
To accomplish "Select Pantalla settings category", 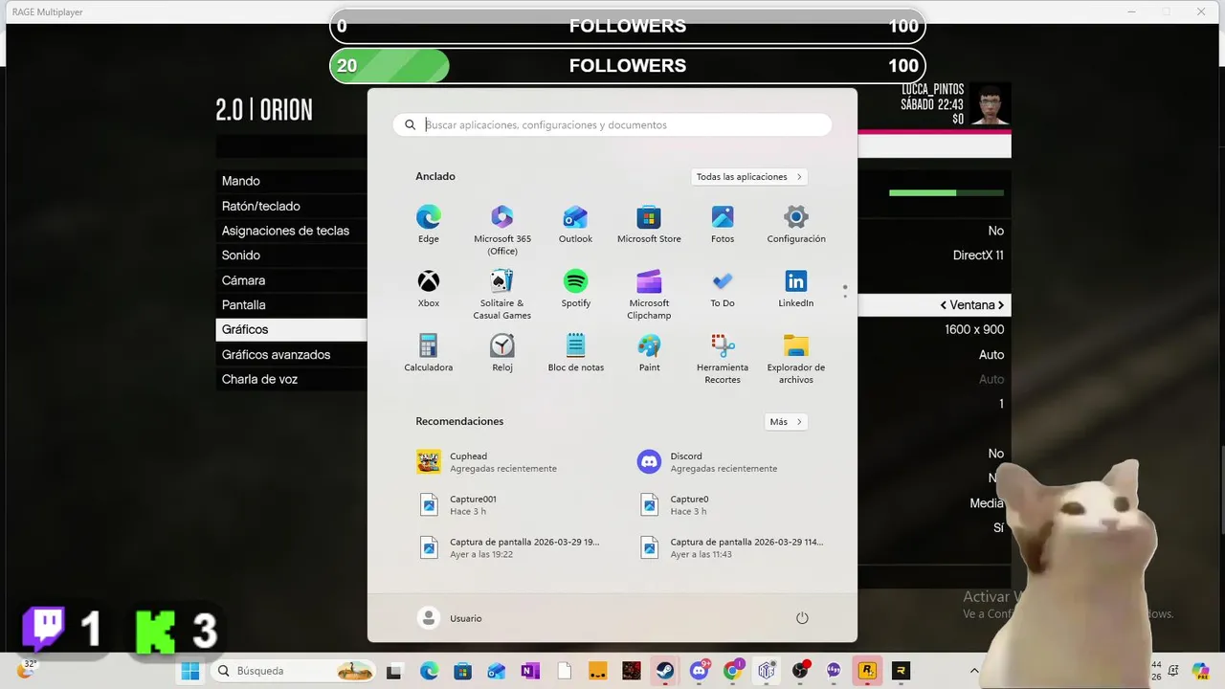I will click(291, 305).
